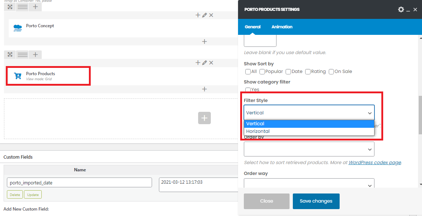Tick the On Sale sort checkbox
Screen dimensions: 422x216
tap(331, 72)
